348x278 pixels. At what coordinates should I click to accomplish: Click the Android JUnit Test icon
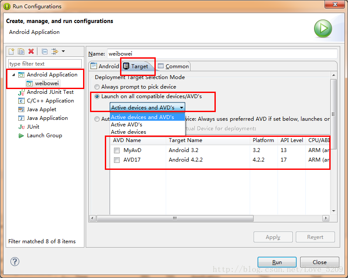pos(21,92)
